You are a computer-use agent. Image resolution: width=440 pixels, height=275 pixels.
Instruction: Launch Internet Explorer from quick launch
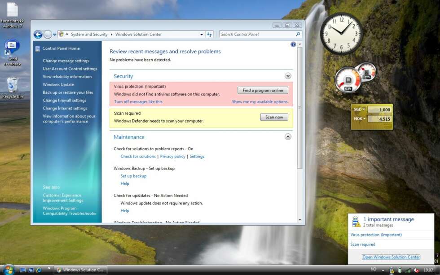(39, 270)
